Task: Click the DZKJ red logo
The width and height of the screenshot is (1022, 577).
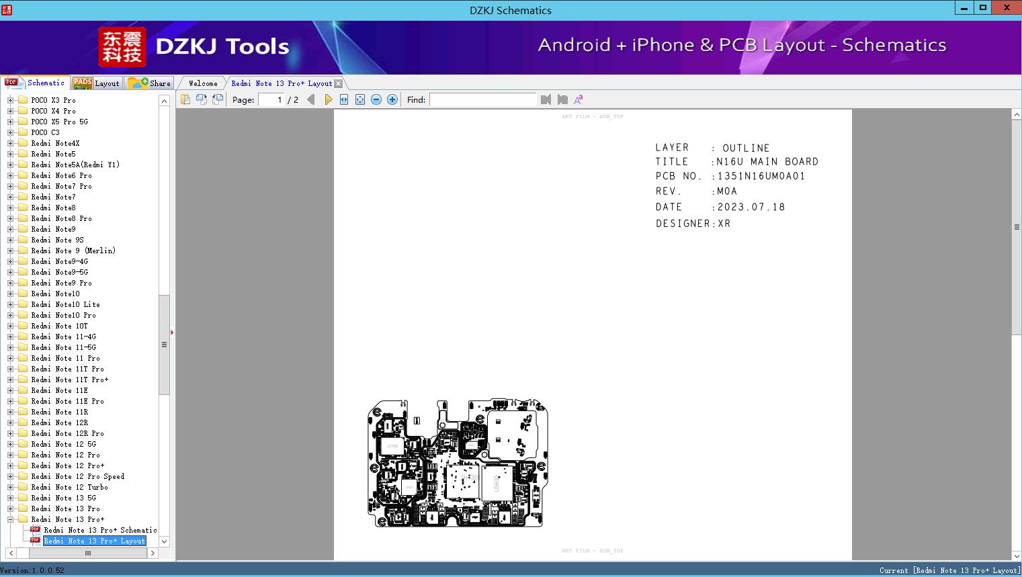Action: coord(122,47)
